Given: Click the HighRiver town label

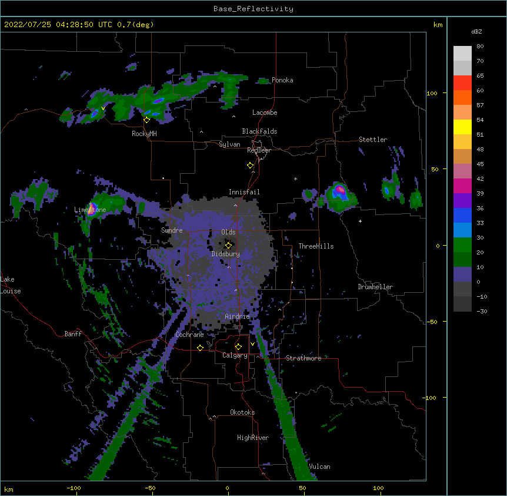Looking at the screenshot, I should tap(253, 438).
